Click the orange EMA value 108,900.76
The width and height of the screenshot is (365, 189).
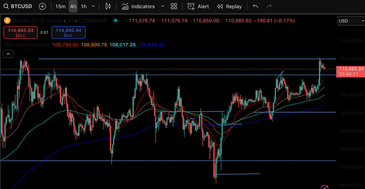pyautogui.click(x=94, y=45)
